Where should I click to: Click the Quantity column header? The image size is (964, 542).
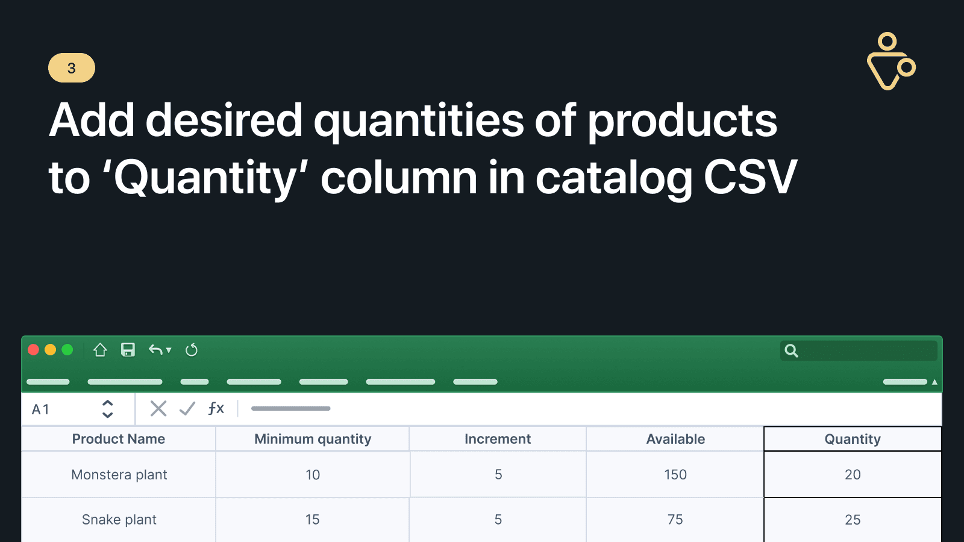[853, 439]
